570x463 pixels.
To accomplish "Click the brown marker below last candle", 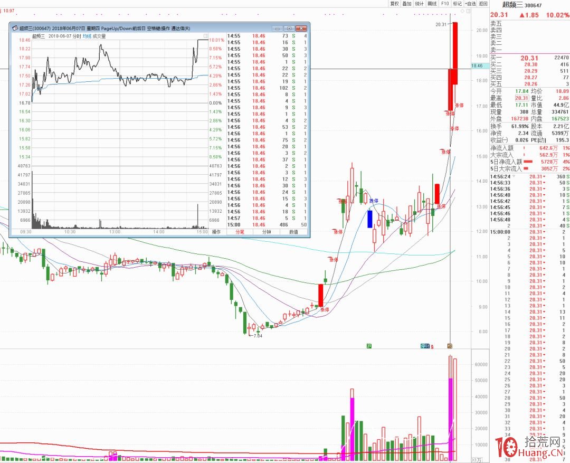I will click(x=450, y=346).
